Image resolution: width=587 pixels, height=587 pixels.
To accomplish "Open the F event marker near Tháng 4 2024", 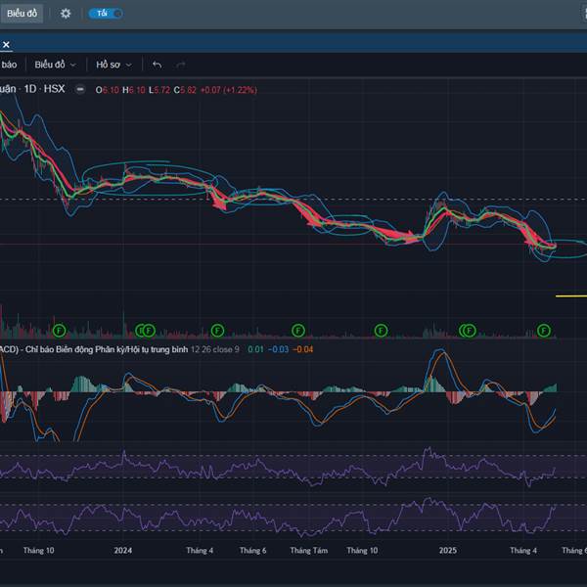I will pyautogui.click(x=217, y=331).
